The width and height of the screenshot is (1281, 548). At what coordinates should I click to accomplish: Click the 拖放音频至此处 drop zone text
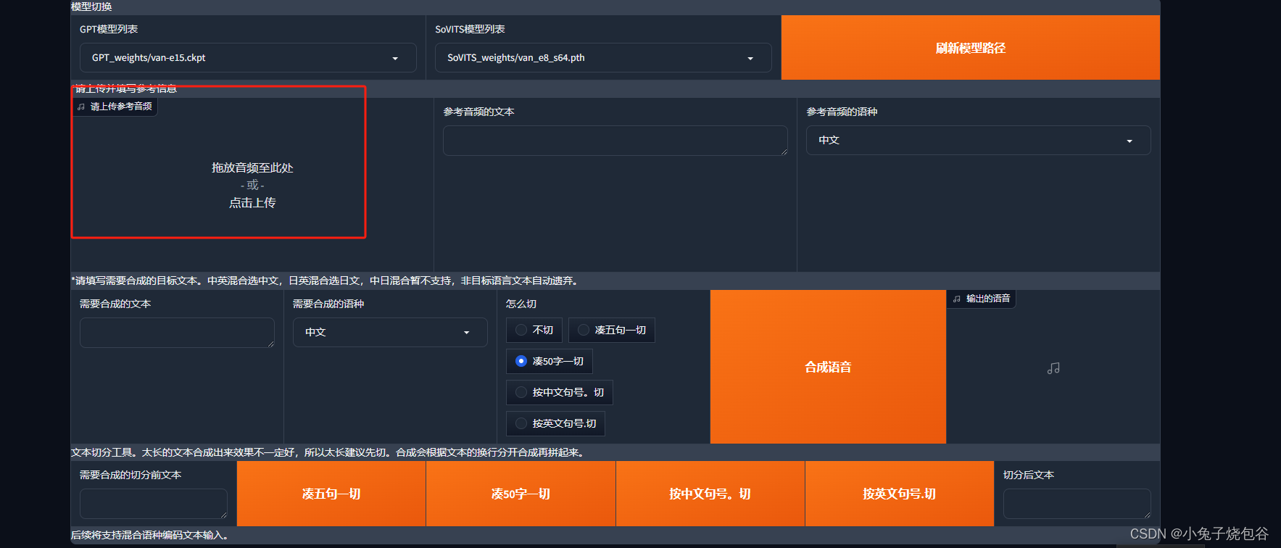point(252,168)
